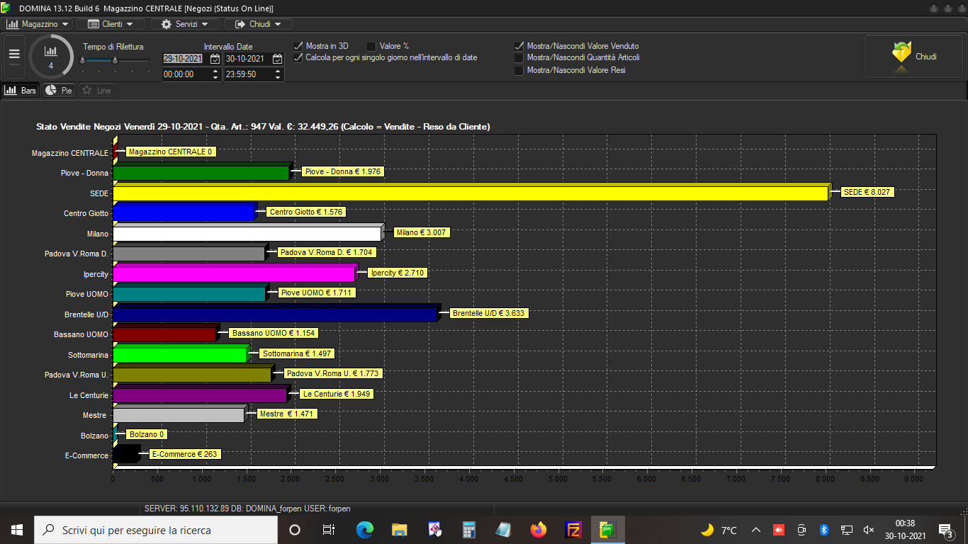Uncheck Mostra in 3D

(298, 46)
